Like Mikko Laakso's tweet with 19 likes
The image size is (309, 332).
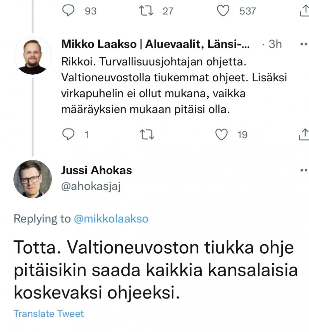[x=222, y=134]
